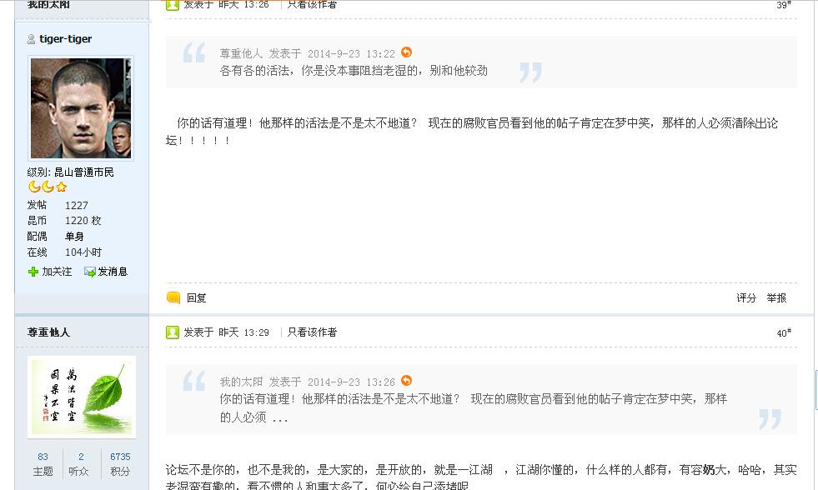
Task: Open tiger-tiger's avatar photo
Action: [x=81, y=107]
